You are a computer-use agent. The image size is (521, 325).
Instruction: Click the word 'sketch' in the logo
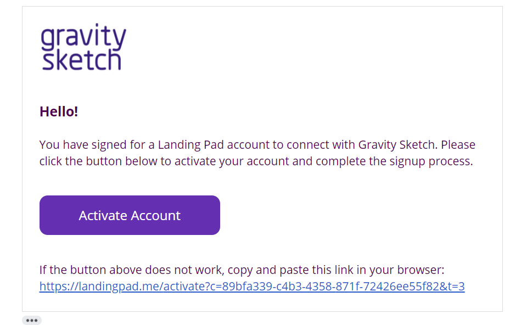pos(81,60)
